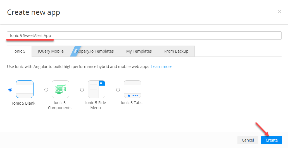
Task: Switch to the My Templates tab
Action: [x=139, y=51]
